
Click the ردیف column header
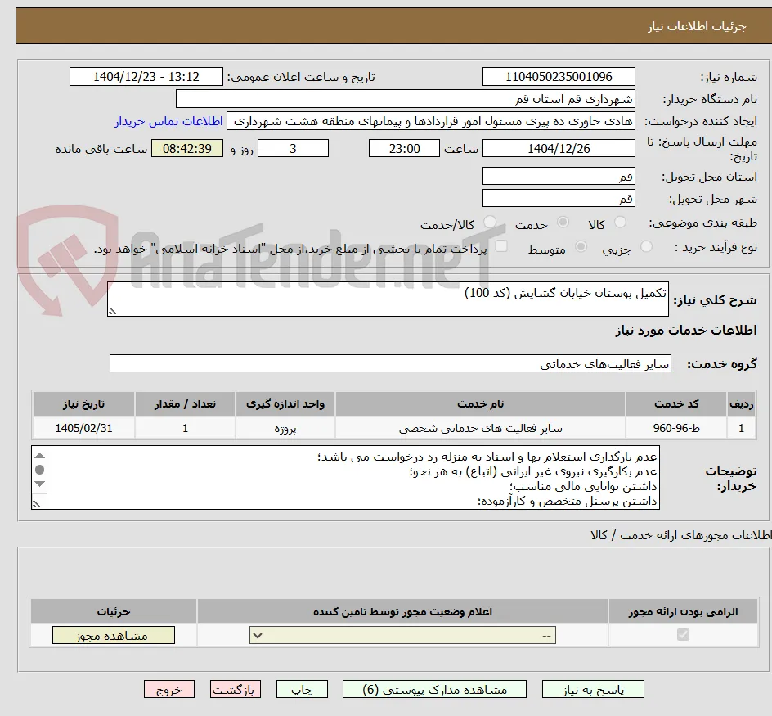point(742,404)
